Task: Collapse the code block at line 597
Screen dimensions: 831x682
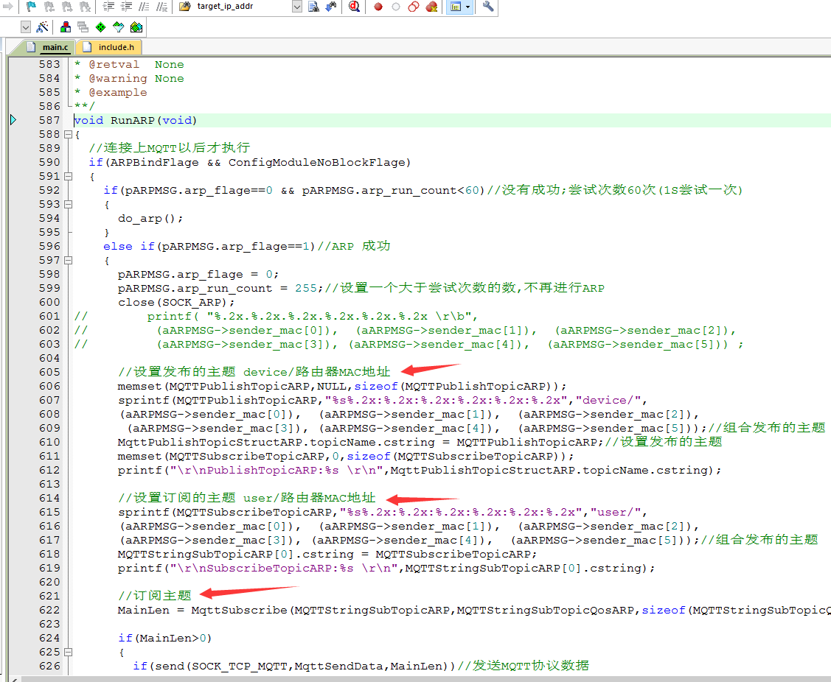Action: pos(68,261)
